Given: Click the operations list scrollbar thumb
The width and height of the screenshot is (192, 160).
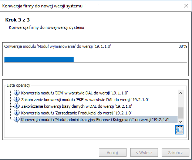Looking at the screenshot, I should coord(181,113).
